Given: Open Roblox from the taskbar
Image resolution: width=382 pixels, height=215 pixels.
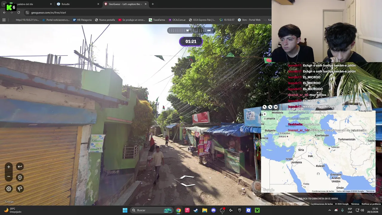Looking at the screenshot, I should point(248,210).
